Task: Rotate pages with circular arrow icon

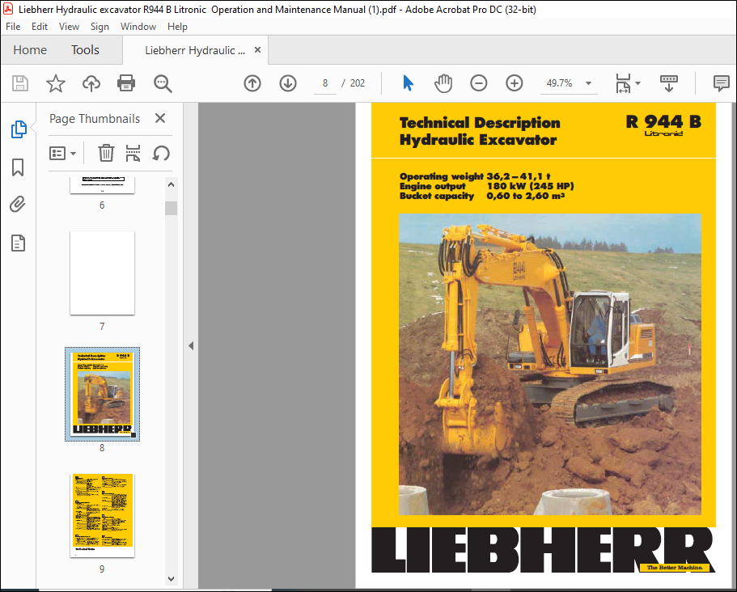Action: click(161, 153)
